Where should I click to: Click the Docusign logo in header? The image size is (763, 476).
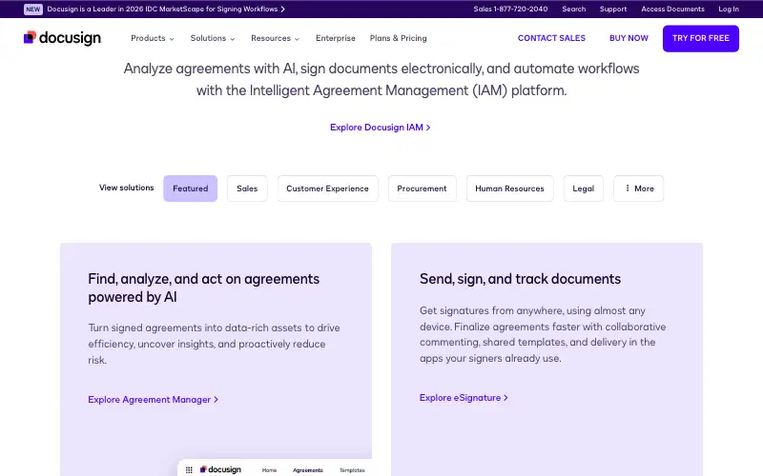(62, 38)
